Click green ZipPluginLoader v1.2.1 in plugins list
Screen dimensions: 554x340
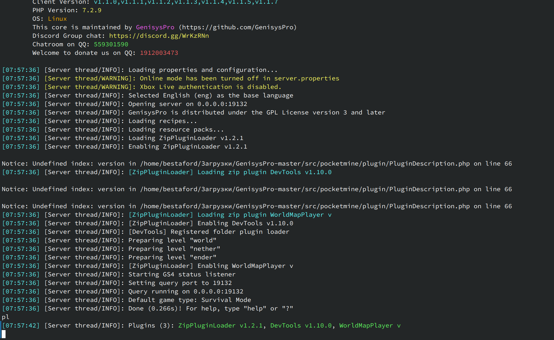220,326
